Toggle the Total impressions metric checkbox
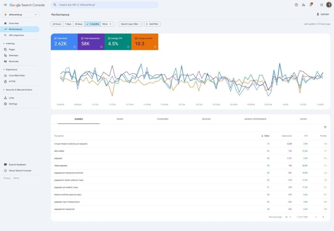The height and width of the screenshot is (231, 334). (82, 38)
